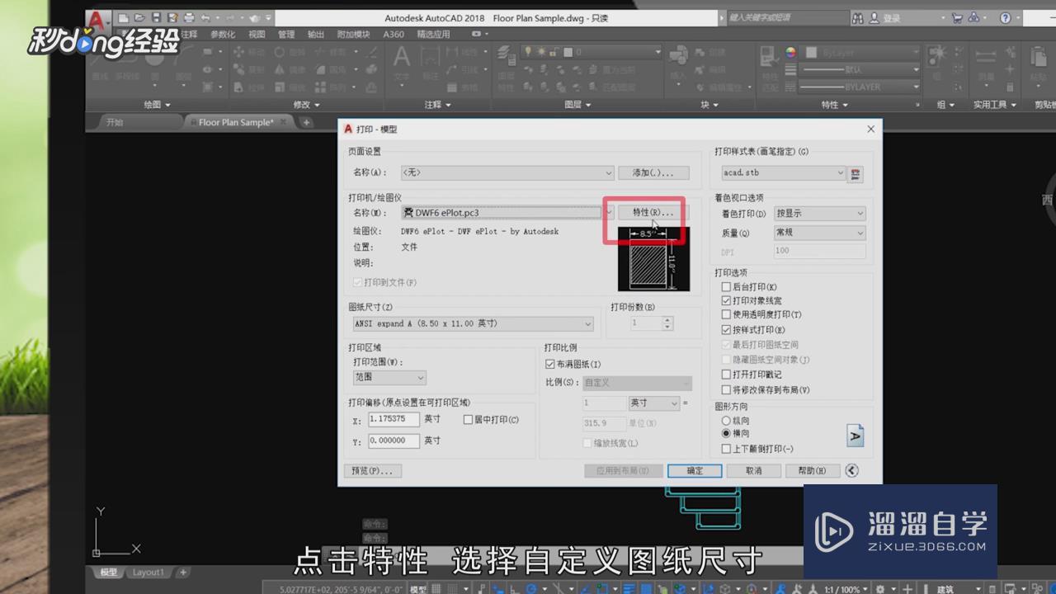Open the 管理 ribbon tab
This screenshot has width=1056, height=594.
point(286,35)
